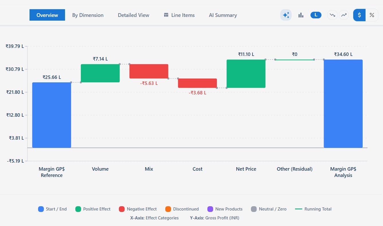Select the bar chart view icon
The image size is (383, 226).
pyautogui.click(x=301, y=15)
